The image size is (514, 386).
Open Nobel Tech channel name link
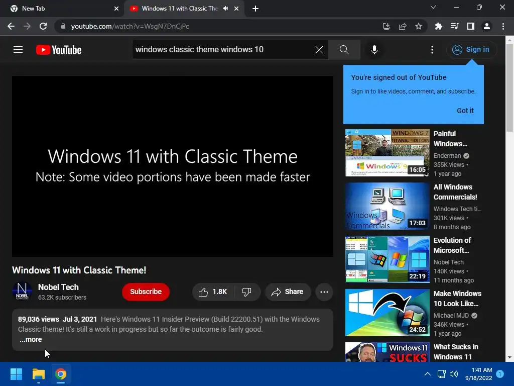pos(58,287)
